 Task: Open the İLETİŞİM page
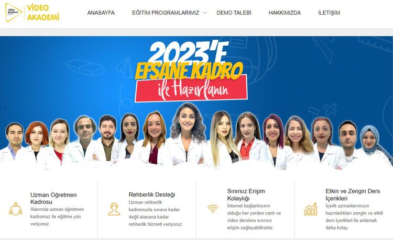[329, 13]
